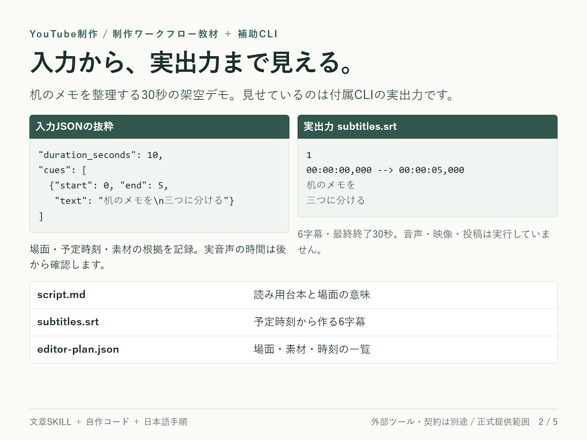Click the caption starting '6字幕・最終終了30秒'
This screenshot has height=440, width=587.
pos(424,242)
